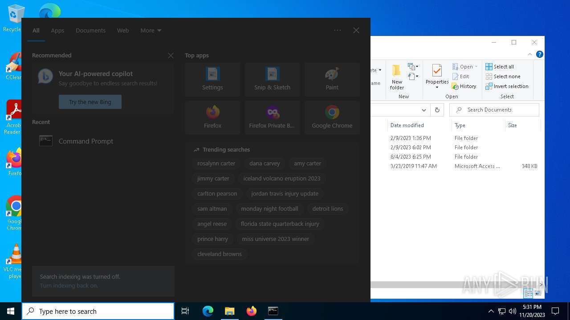Open Command Prompt on taskbar

click(x=273, y=311)
